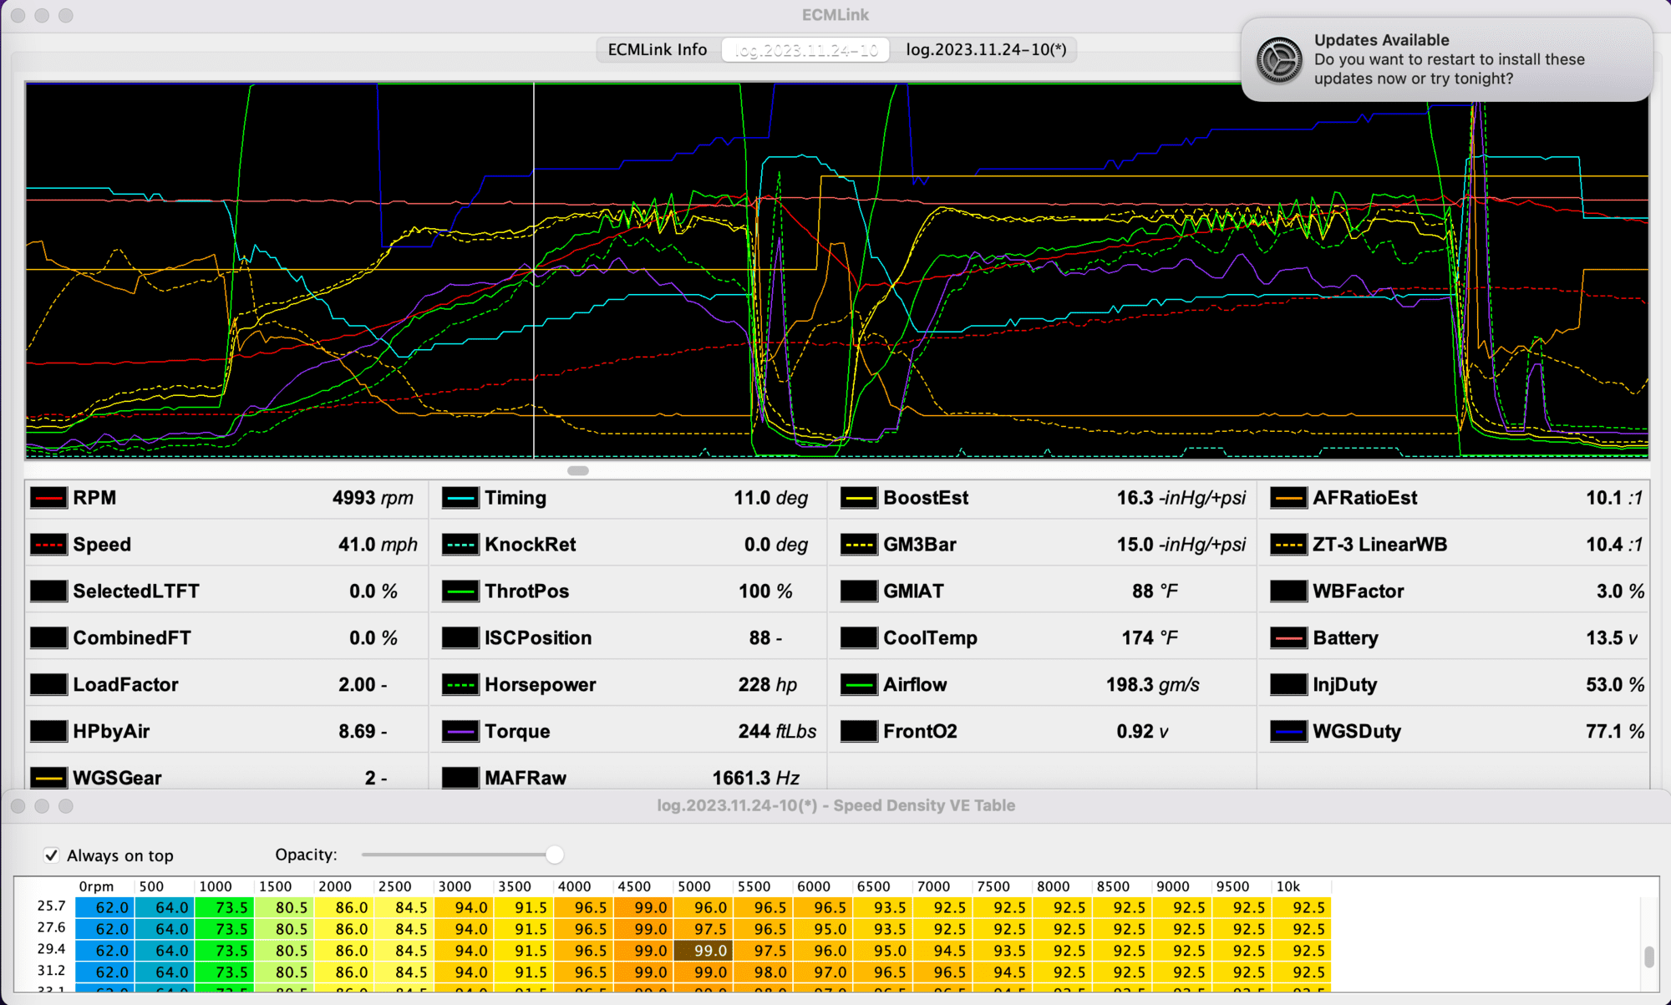Click the System Settings gear icon in notification
Image resolution: width=1671 pixels, height=1005 pixels.
[1279, 60]
